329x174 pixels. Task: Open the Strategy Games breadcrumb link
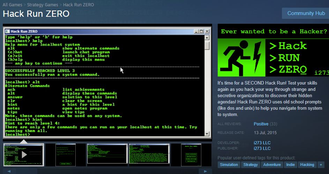(43, 5)
